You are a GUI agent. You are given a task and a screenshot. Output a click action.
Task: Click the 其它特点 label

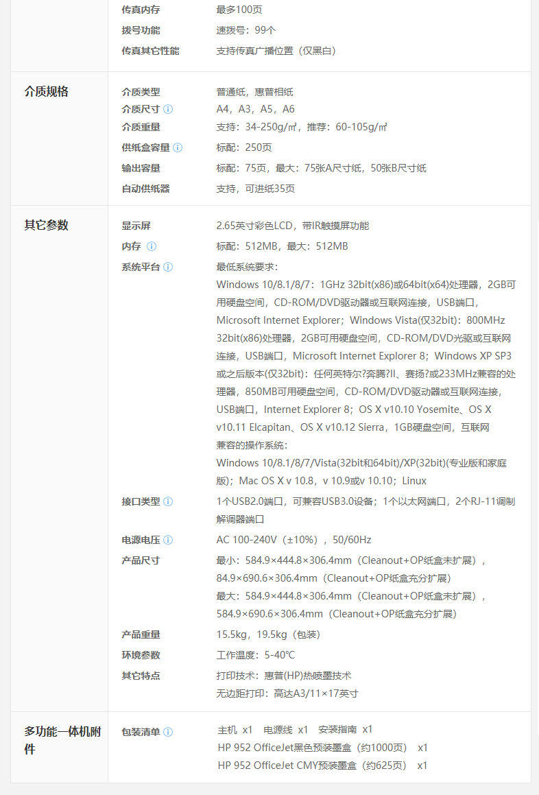click(x=141, y=676)
